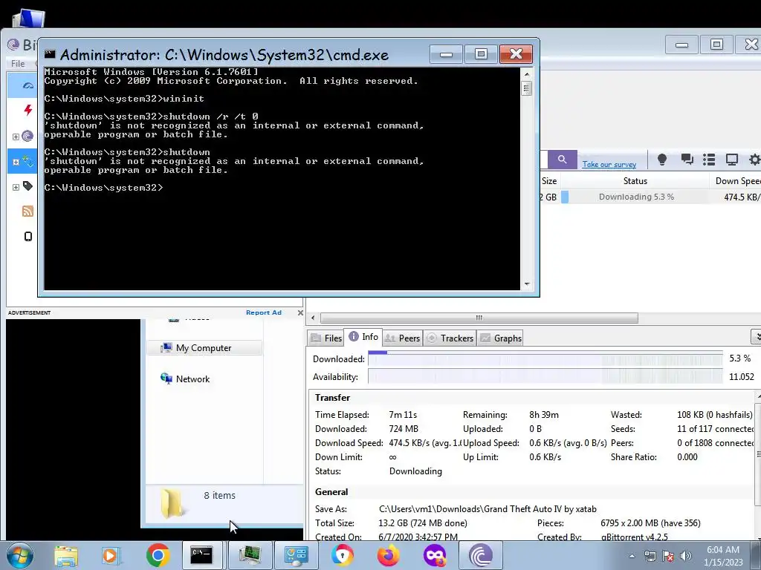Expand the torrents sidebar node

coord(16,163)
